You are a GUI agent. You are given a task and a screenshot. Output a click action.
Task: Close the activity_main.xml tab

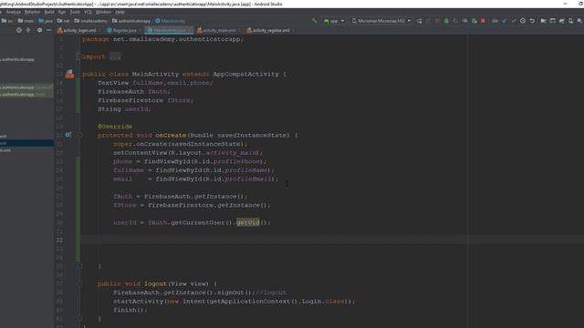(239, 30)
